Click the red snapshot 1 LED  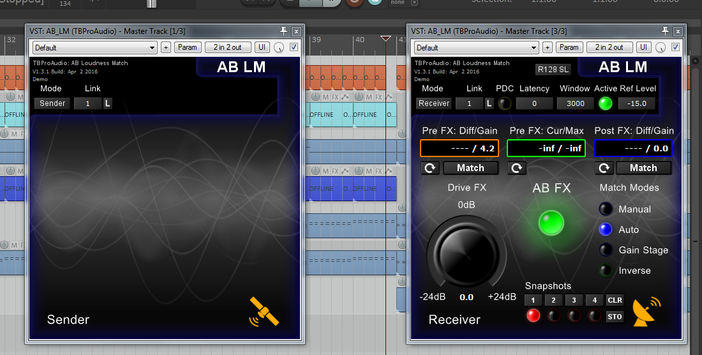tap(533, 315)
